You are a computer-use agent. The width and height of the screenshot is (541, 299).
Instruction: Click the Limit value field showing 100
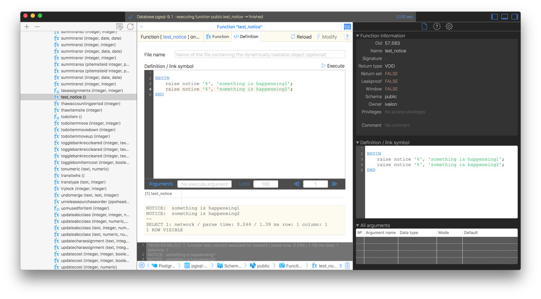pyautogui.click(x=266, y=184)
